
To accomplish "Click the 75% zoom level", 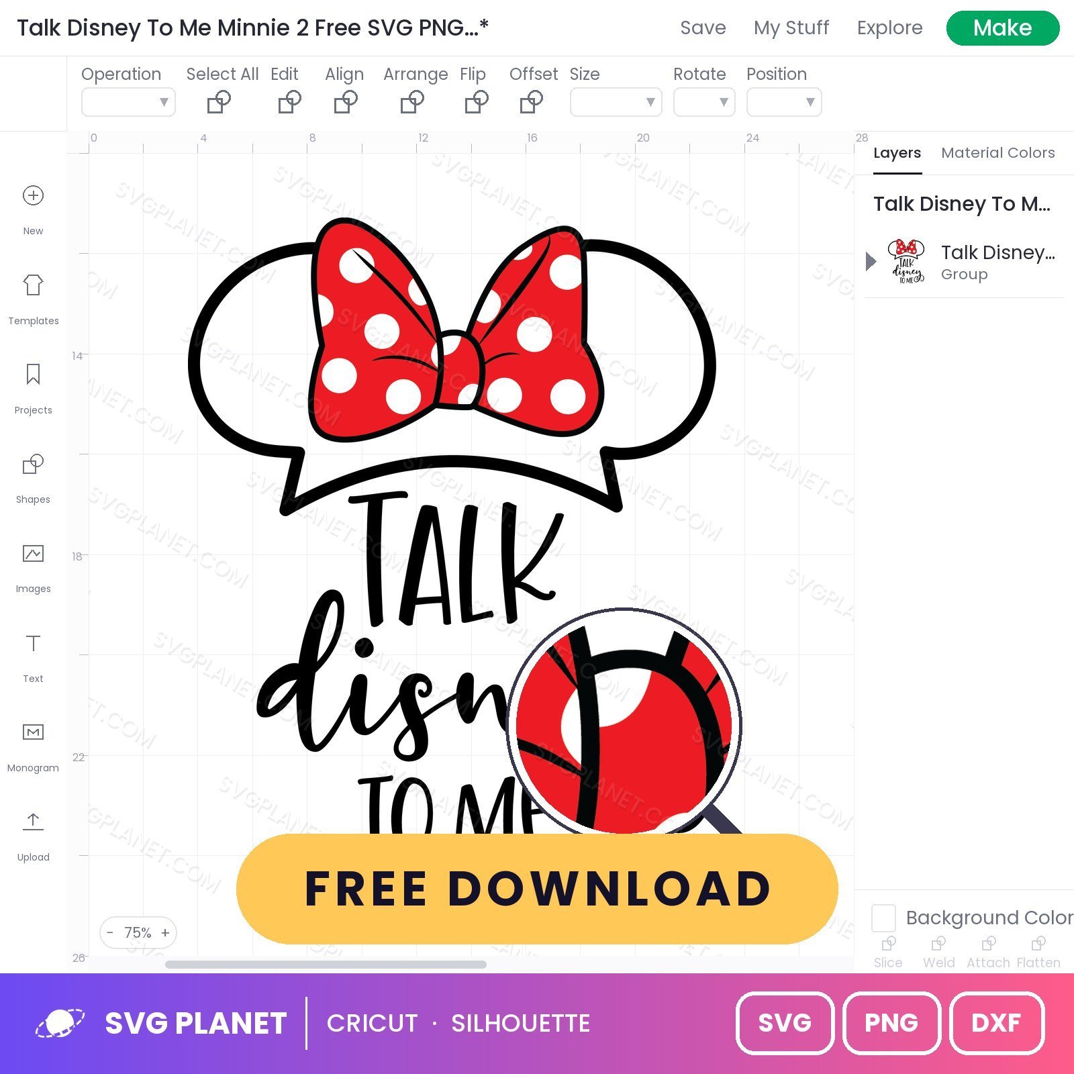I will tap(138, 932).
